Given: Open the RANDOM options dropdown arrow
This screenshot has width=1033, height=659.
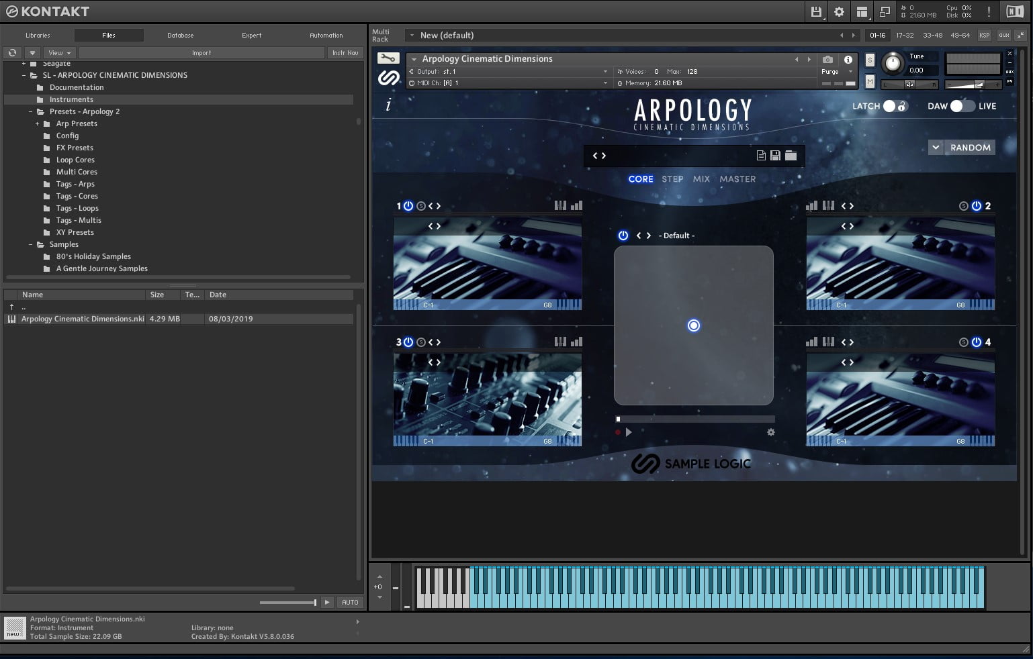Looking at the screenshot, I should (936, 148).
